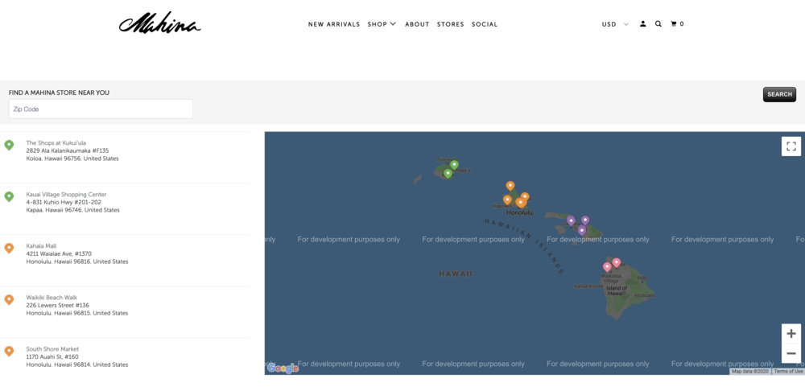Toggle fullscreen map view

tap(791, 146)
